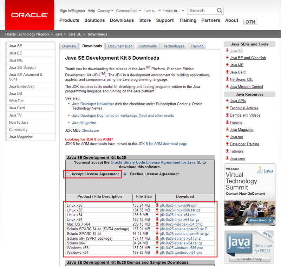This screenshot has height=266, width=281.
Task: Click red arrow icon next to Java Mission Control
Action: point(227,86)
